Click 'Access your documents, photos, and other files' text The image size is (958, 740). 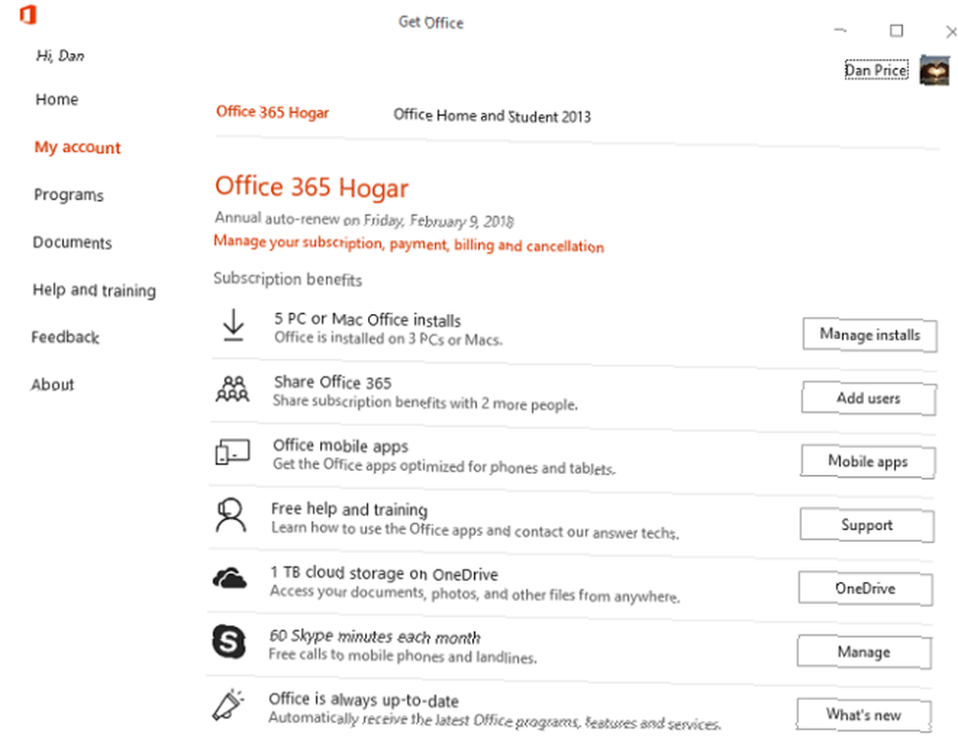[475, 594]
